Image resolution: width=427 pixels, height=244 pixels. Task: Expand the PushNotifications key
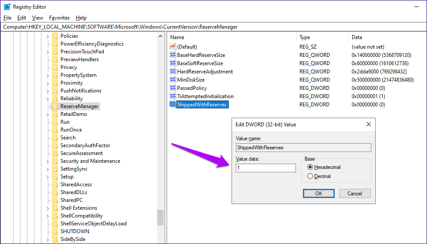[x=47, y=91]
